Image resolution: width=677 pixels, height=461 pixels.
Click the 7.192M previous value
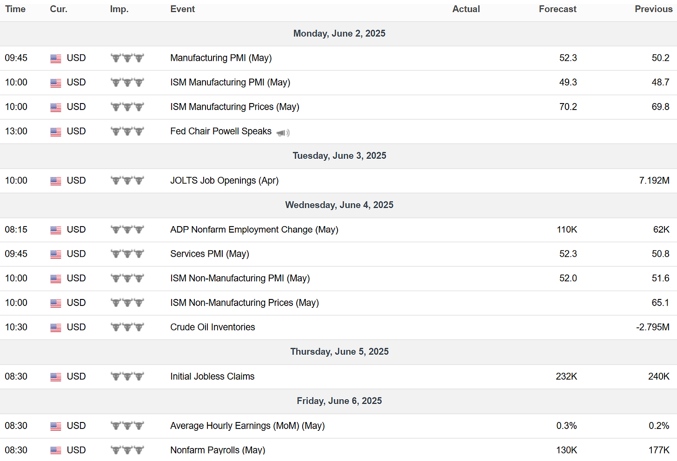coord(654,181)
